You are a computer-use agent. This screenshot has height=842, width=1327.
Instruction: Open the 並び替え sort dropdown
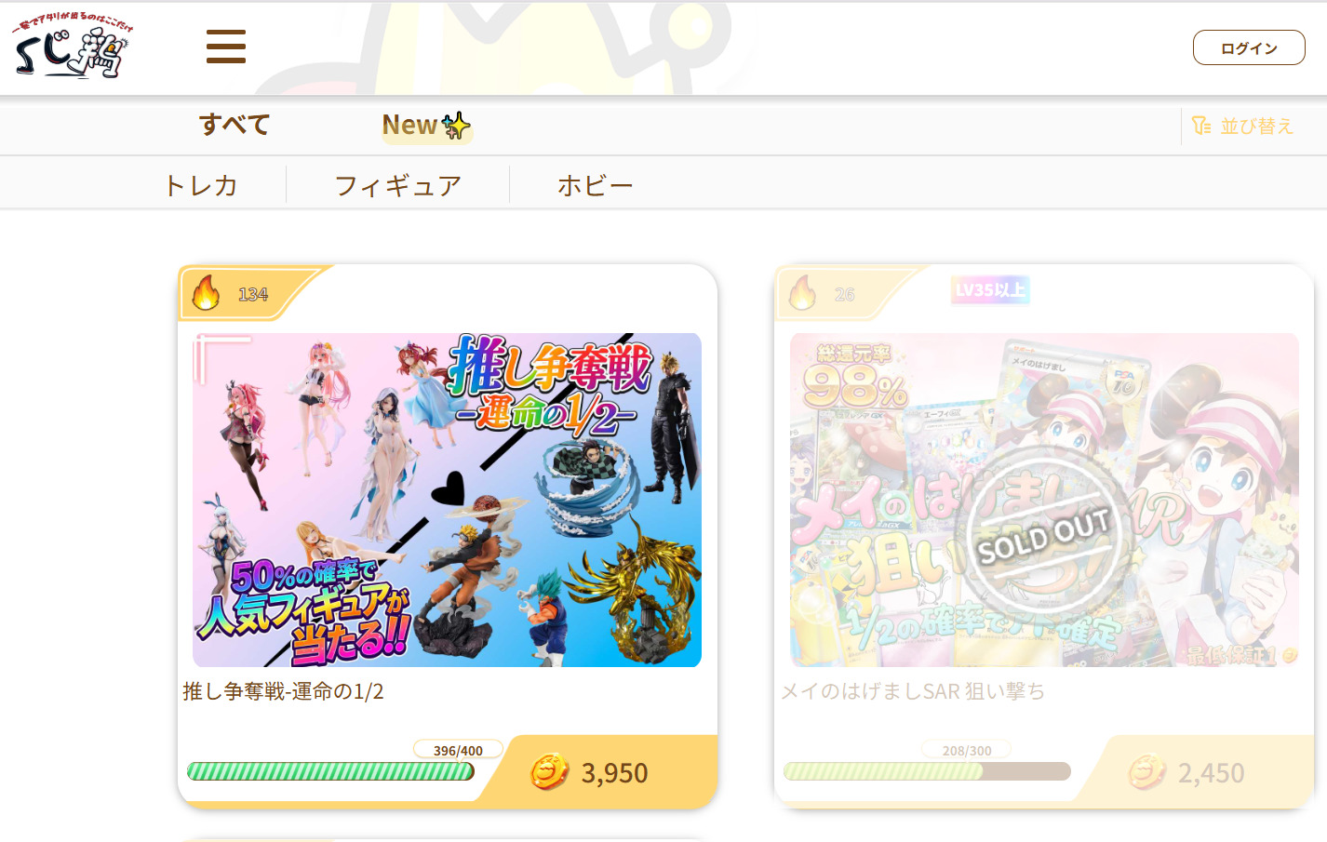tap(1242, 126)
